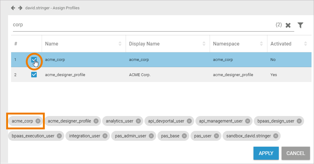Remove the pas_base chip
Viewport: 314px width, 164px height.
(184, 136)
